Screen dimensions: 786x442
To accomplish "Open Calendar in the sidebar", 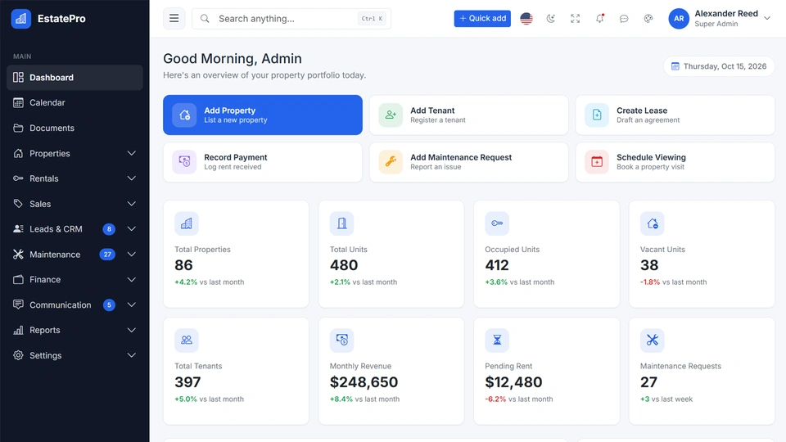I will 75,103.
